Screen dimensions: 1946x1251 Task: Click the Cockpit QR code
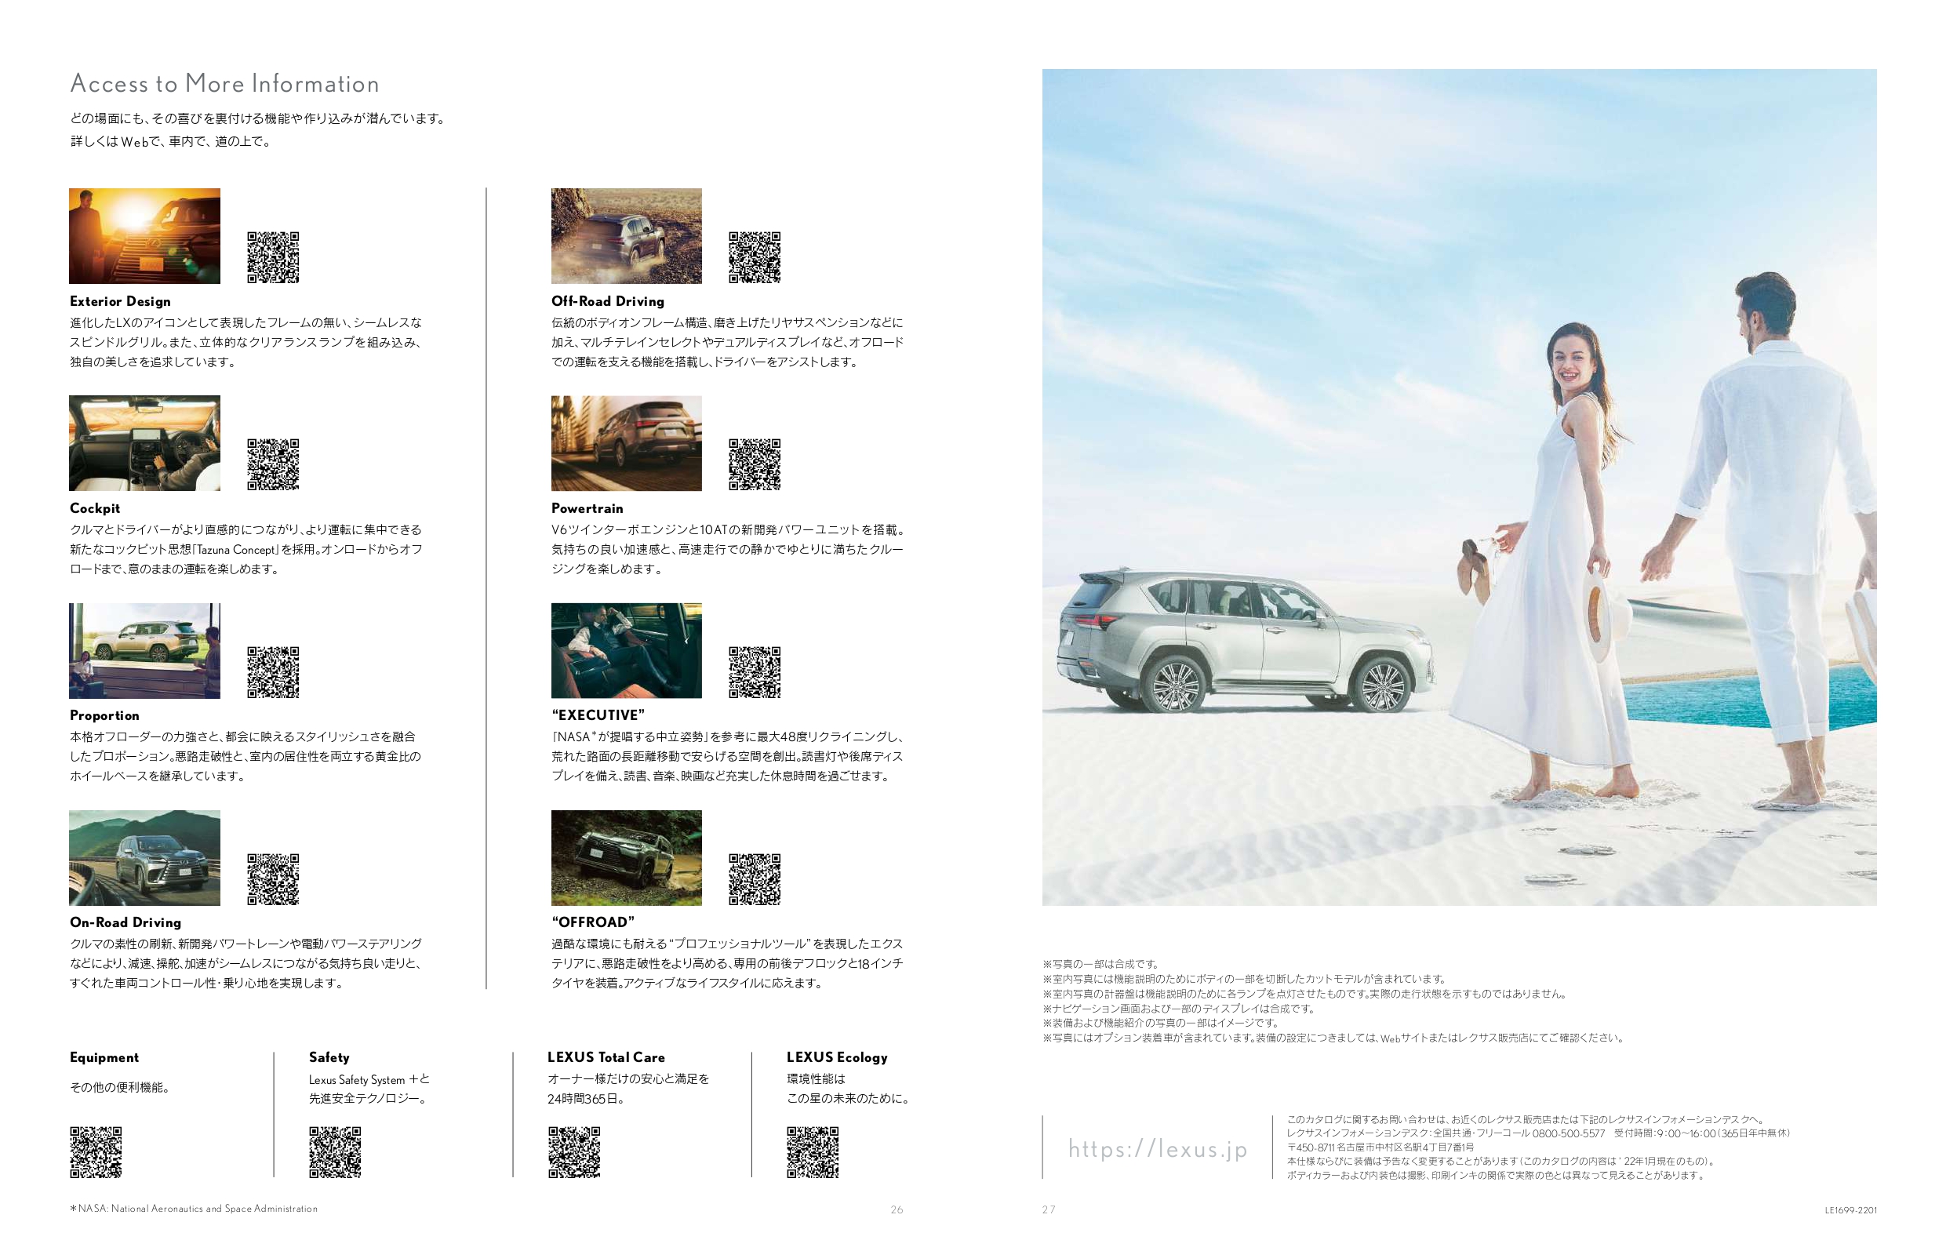(273, 464)
